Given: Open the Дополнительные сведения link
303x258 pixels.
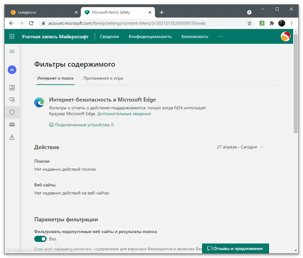Looking at the screenshot, I should pos(124,114).
